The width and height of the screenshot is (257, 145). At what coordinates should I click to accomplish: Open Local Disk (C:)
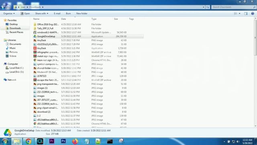16,68
